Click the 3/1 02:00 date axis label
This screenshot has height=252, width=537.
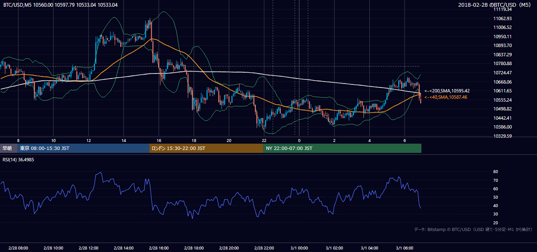[334, 248]
